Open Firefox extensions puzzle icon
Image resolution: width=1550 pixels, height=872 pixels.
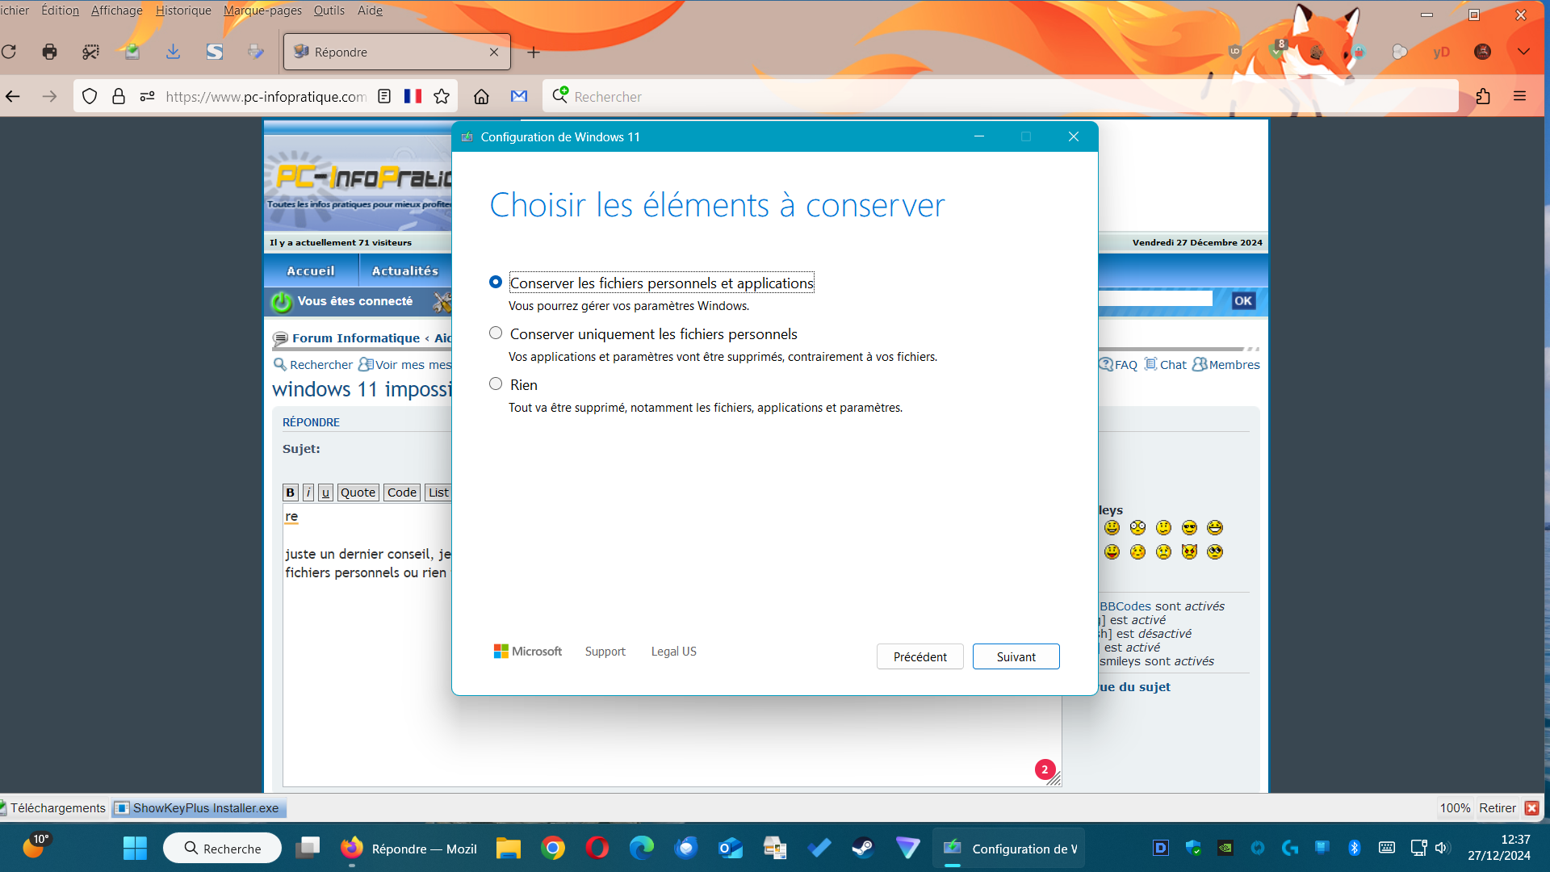click(1483, 97)
